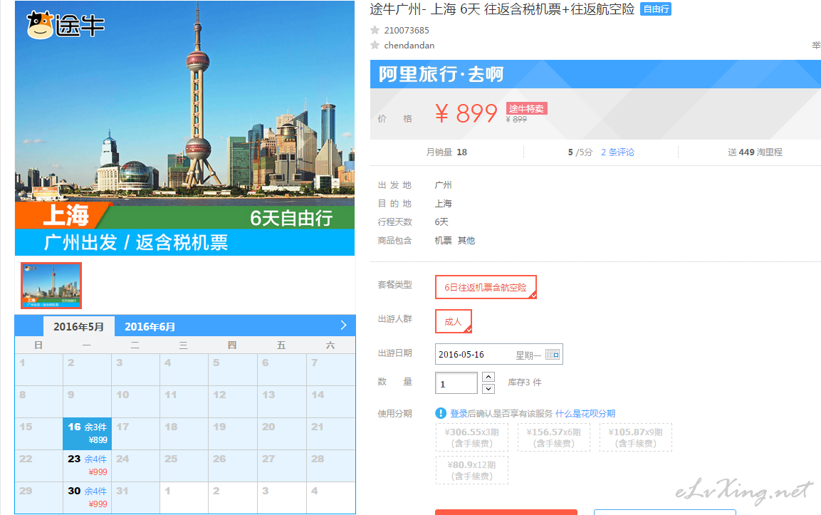Select May 23 date with 余4件

87,465
